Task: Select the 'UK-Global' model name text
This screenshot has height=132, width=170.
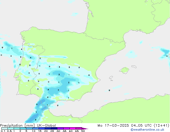Action: point(46,126)
